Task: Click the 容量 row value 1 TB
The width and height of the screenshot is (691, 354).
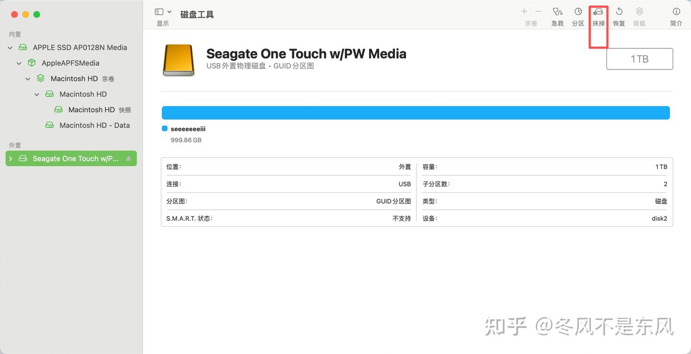Action: coord(661,167)
